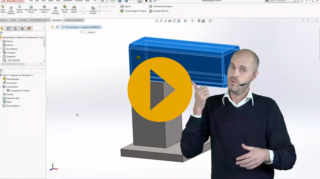Open the Help menu
This screenshot has height=179, width=320.
coord(87,1)
